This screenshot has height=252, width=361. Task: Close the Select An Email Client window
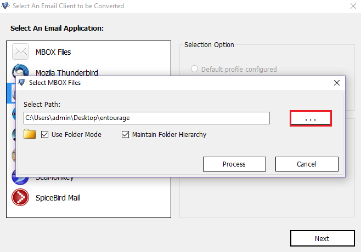pos(353,6)
